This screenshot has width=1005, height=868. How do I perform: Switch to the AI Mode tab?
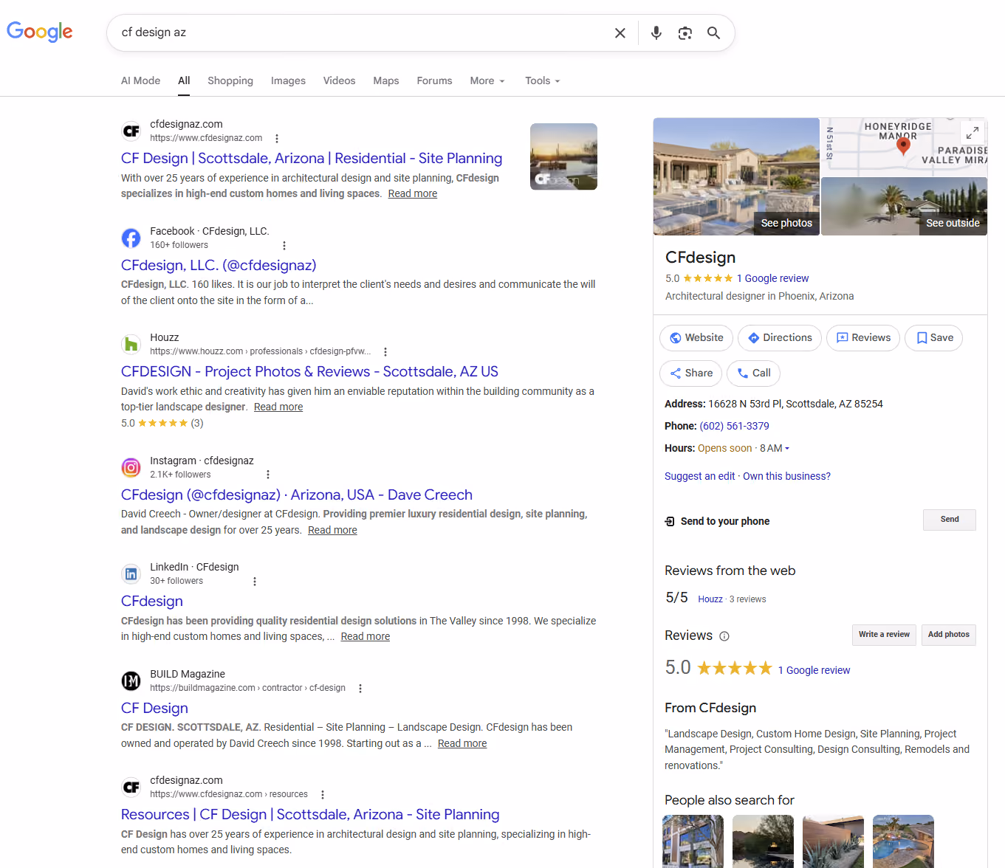tap(140, 81)
